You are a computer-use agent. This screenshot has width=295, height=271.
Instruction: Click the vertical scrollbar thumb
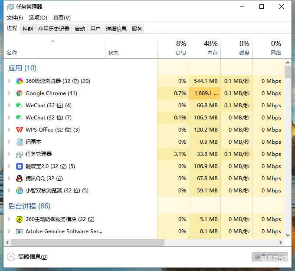pyautogui.click(x=288, y=72)
